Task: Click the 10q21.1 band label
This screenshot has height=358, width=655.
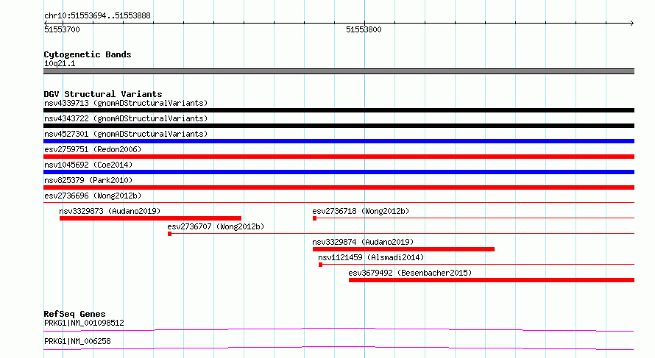Action: [x=60, y=63]
